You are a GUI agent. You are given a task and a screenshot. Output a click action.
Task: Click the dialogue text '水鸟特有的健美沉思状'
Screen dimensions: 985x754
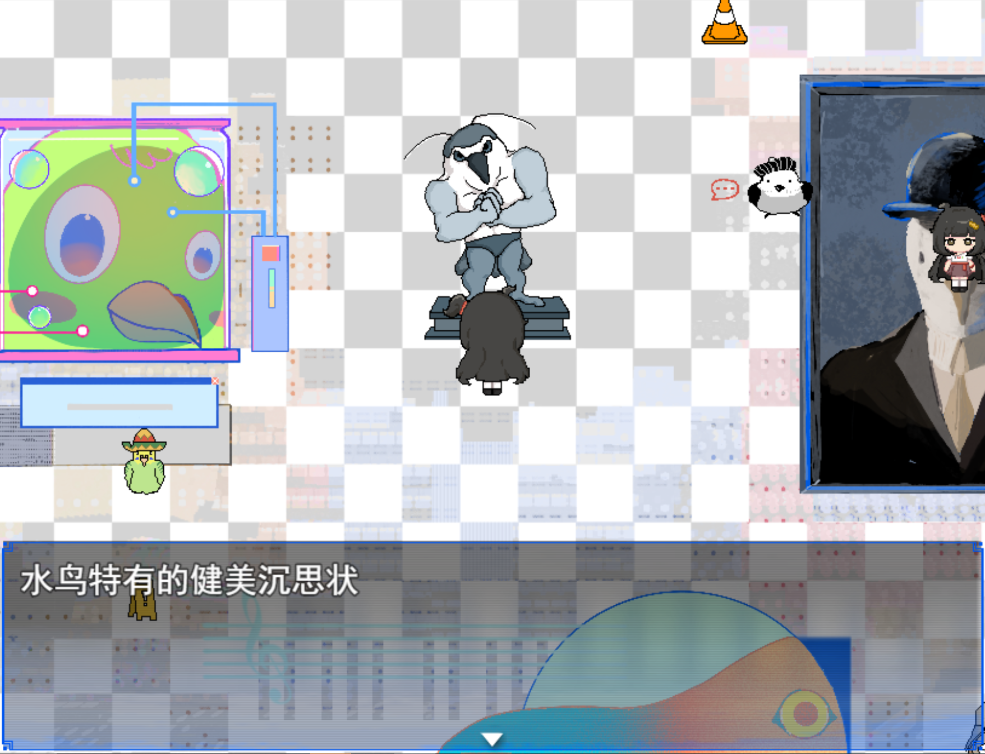190,580
